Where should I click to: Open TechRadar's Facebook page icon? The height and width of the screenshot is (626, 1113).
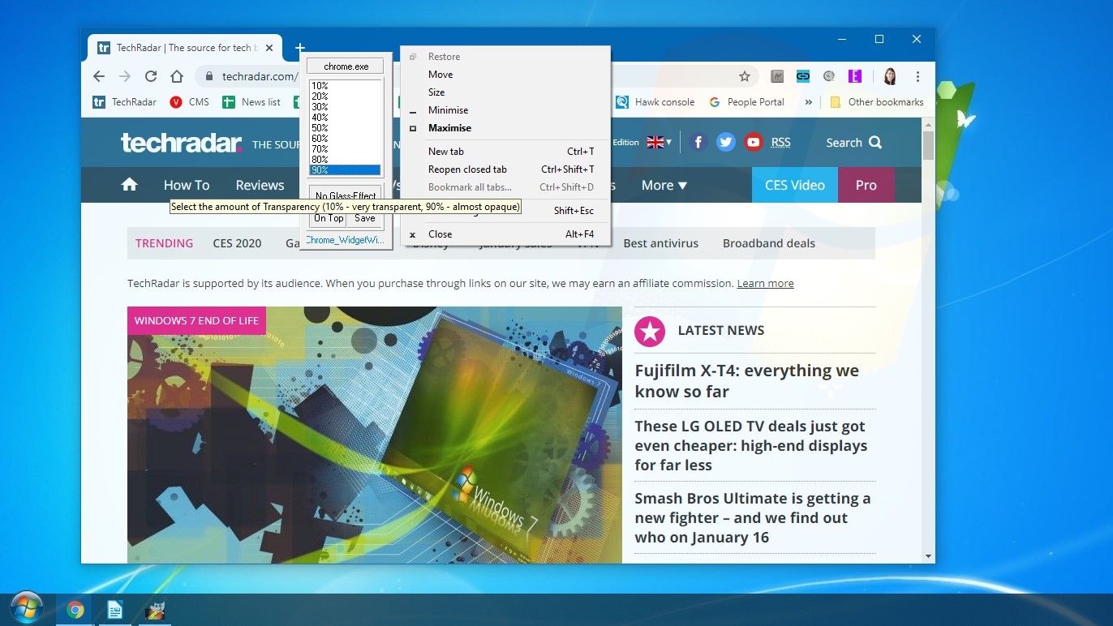(698, 142)
